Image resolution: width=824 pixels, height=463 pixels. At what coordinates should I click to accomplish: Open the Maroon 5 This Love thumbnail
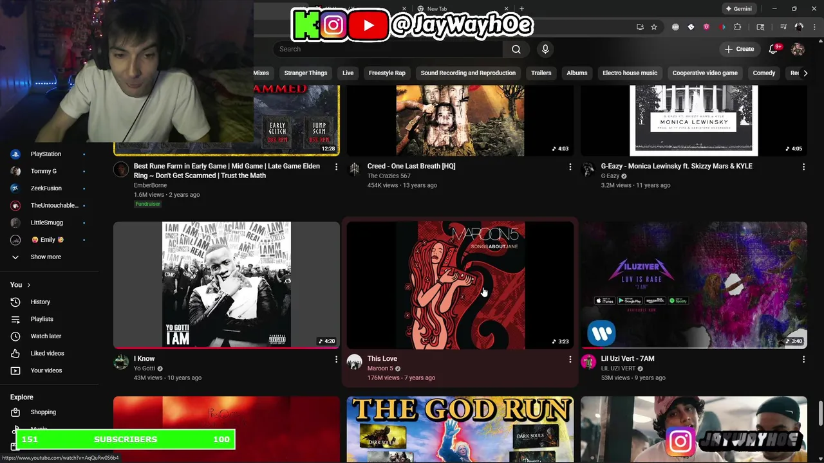click(x=460, y=285)
